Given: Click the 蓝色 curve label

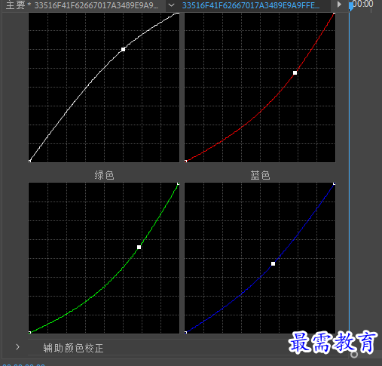Looking at the screenshot, I should click(x=260, y=175).
